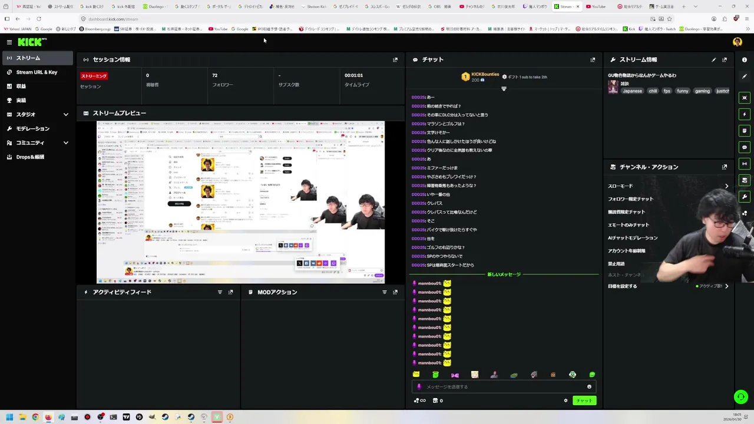
Task: Click the Japanese stream tag
Action: pos(632,91)
